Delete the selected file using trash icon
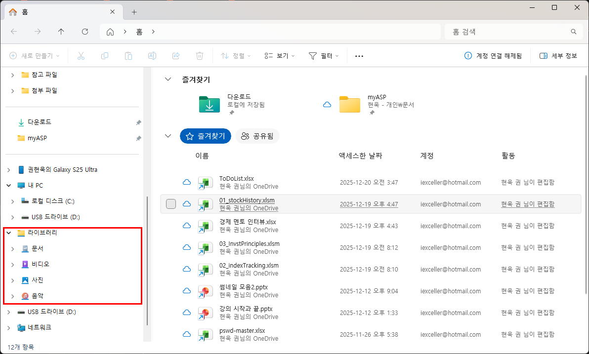This screenshot has height=354, width=589. click(199, 55)
